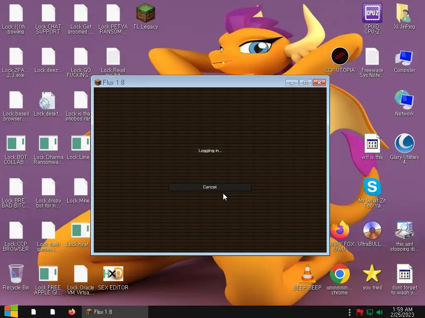Open Lock.(((th... bowling file
This screenshot has height=318, width=425.
(16, 19)
